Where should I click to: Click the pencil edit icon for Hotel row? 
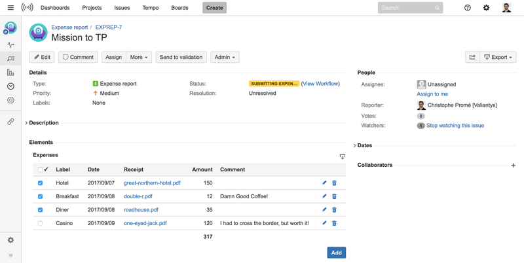point(324,183)
